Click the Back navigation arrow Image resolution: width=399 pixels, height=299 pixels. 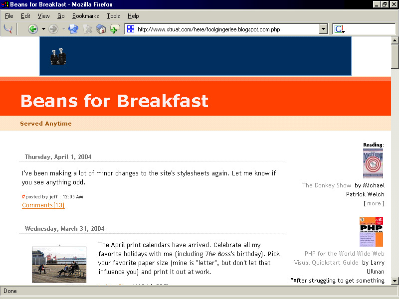point(33,29)
